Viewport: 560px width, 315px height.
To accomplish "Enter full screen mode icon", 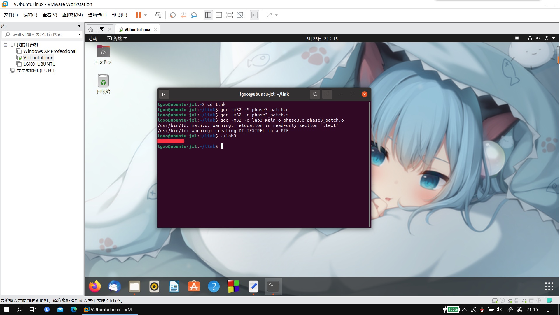I will click(229, 15).
